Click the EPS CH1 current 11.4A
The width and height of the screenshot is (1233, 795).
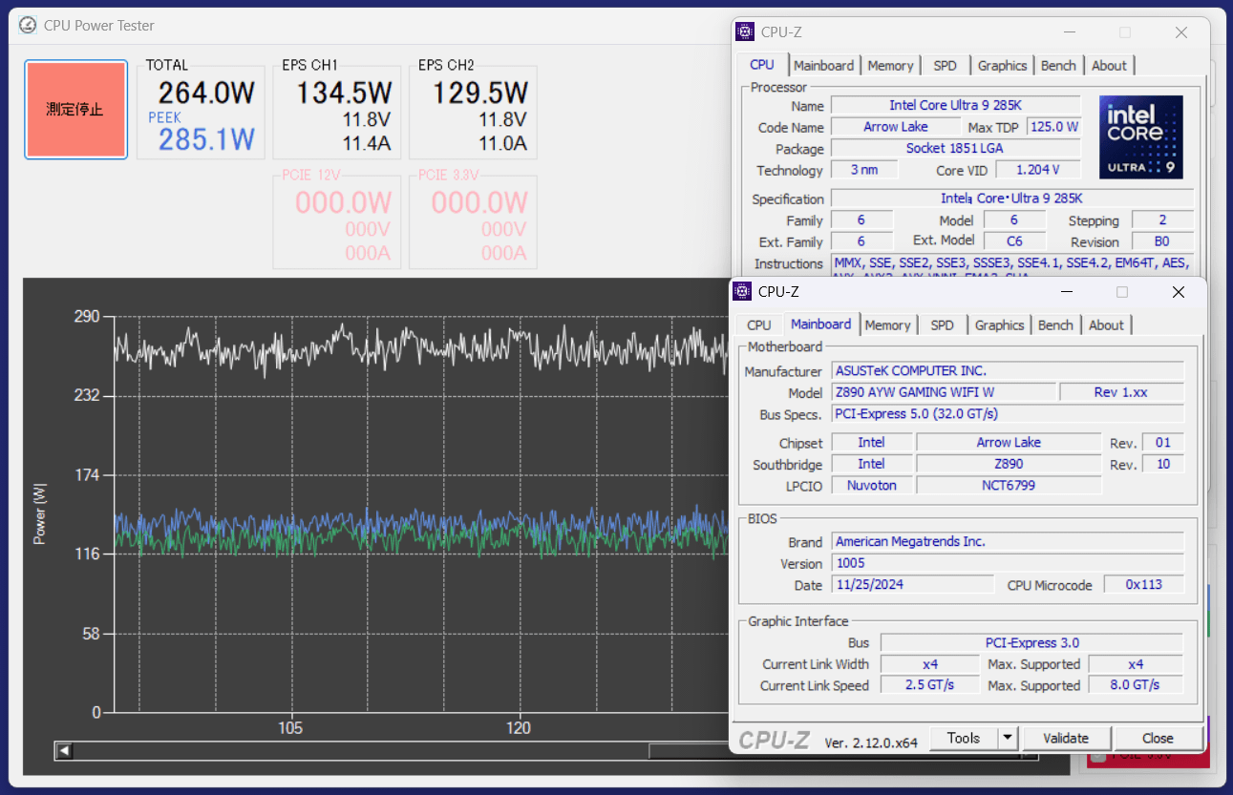pos(367,144)
